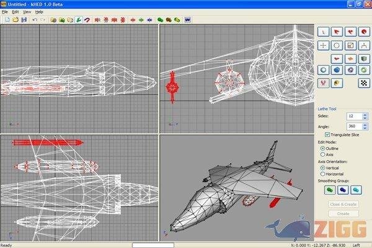Click the red magnet snap icon
372x248 pixels.
point(89,20)
